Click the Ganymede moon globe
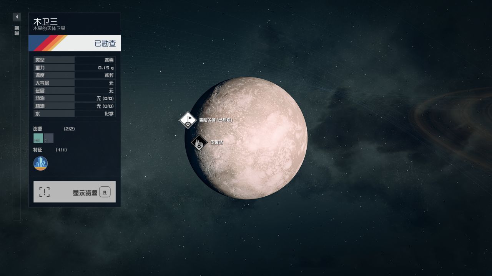The image size is (492, 276). tap(246, 138)
